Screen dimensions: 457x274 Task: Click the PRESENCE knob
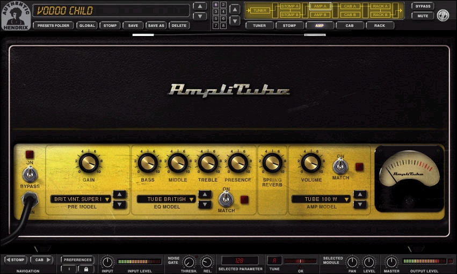pos(238,163)
